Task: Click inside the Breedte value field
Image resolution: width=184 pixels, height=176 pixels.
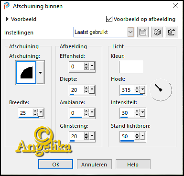Action: point(25,113)
